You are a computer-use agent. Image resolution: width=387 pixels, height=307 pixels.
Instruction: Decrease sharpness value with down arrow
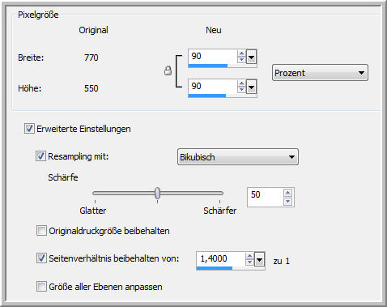coord(287,201)
